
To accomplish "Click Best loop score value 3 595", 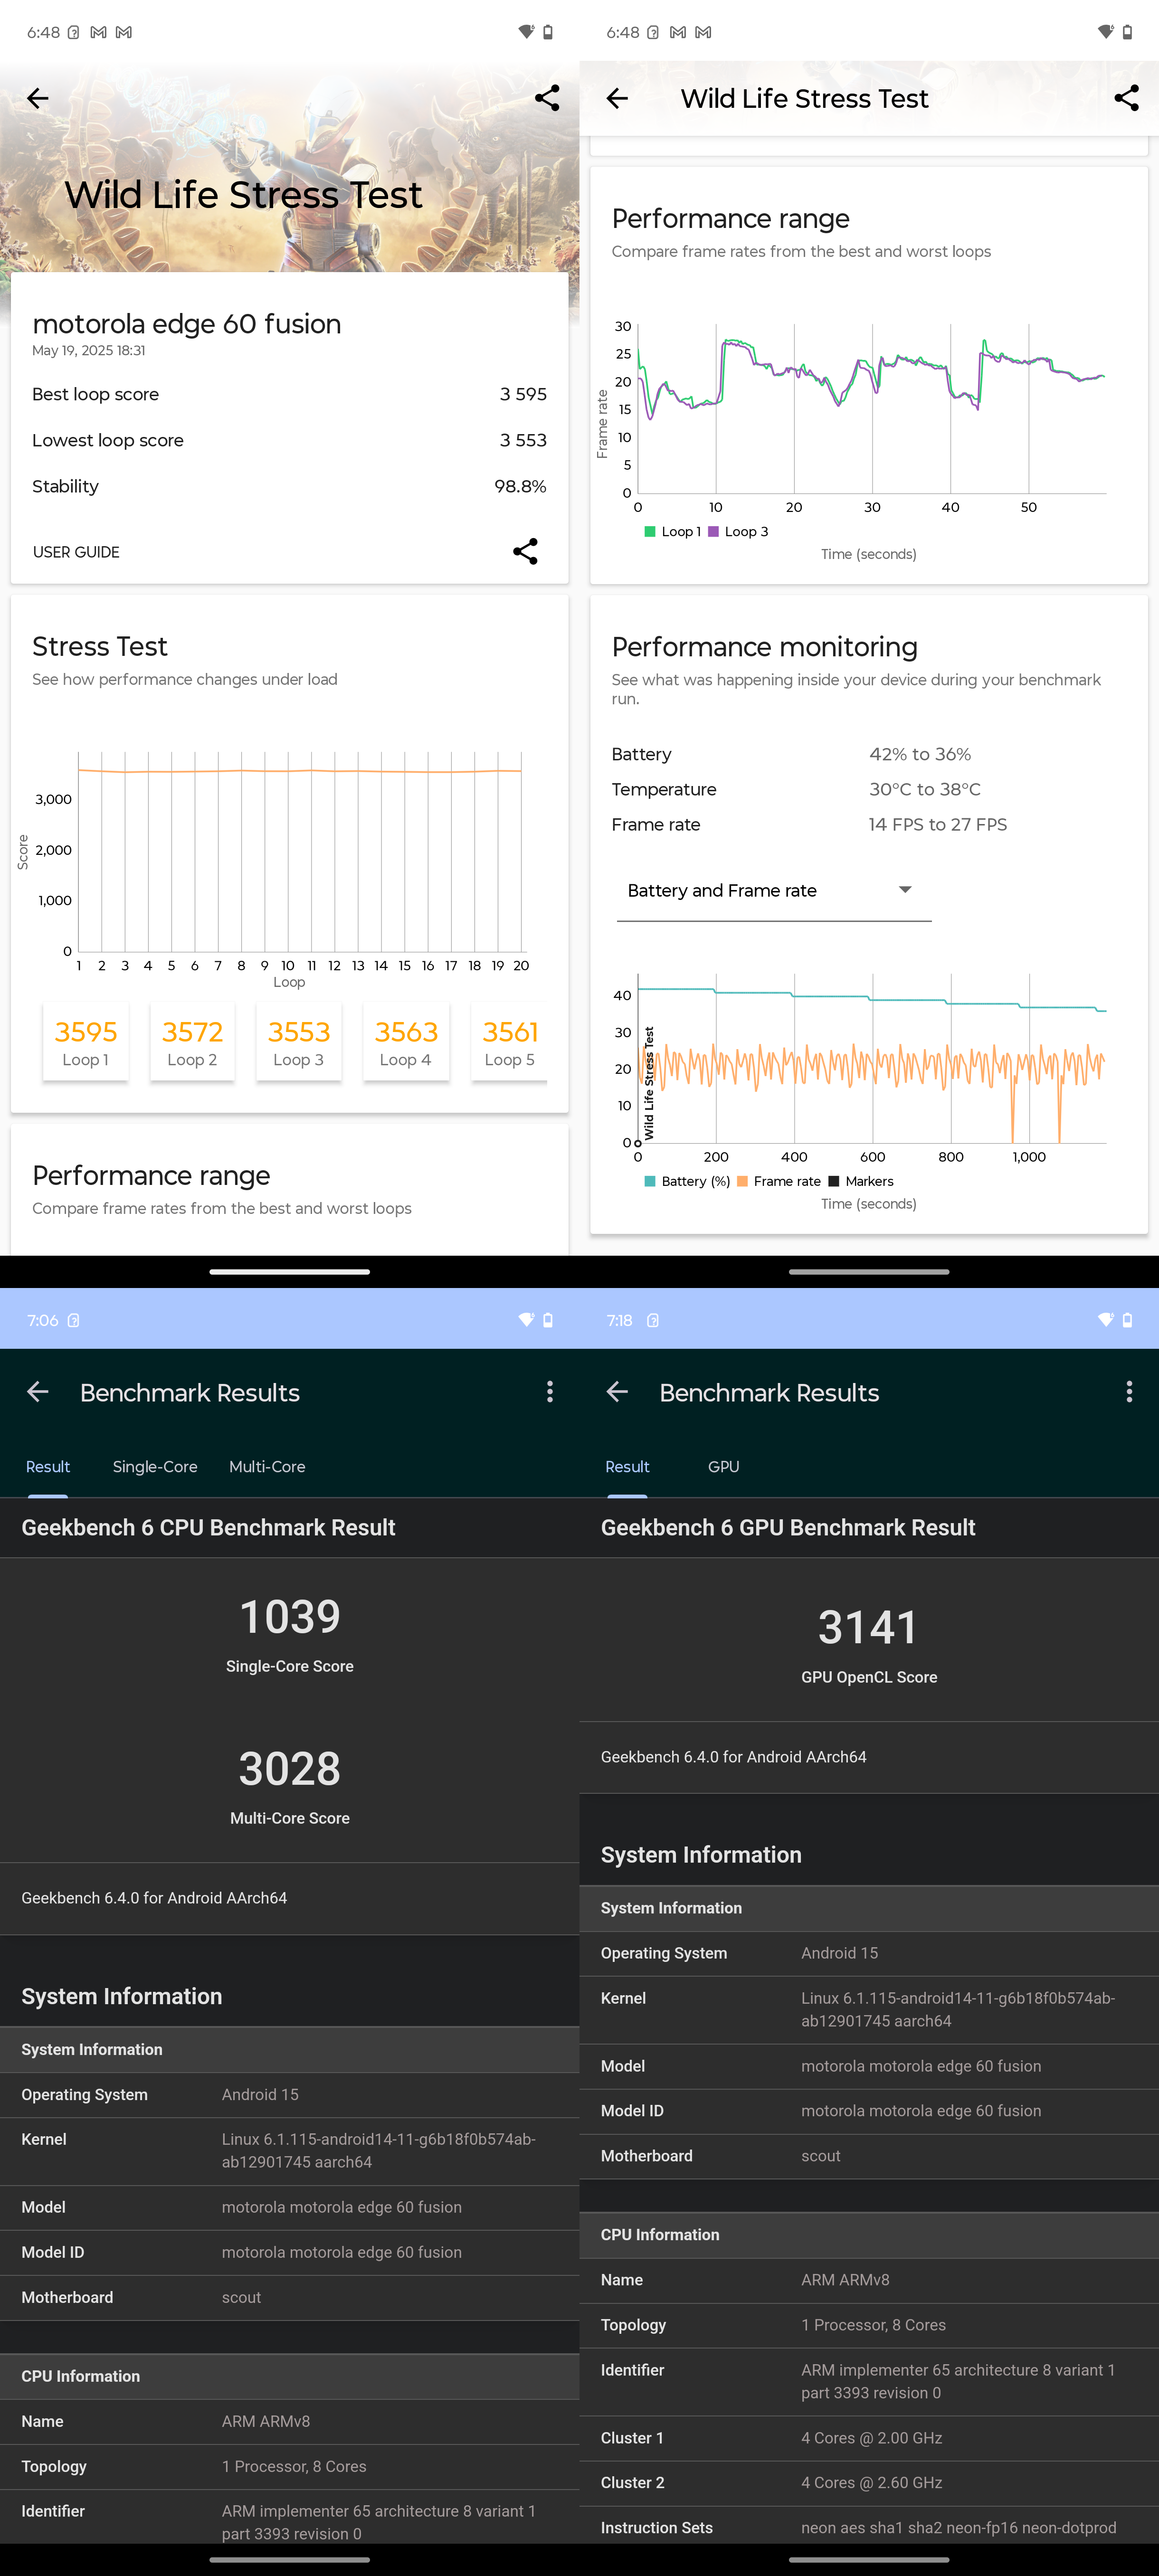I will (523, 394).
